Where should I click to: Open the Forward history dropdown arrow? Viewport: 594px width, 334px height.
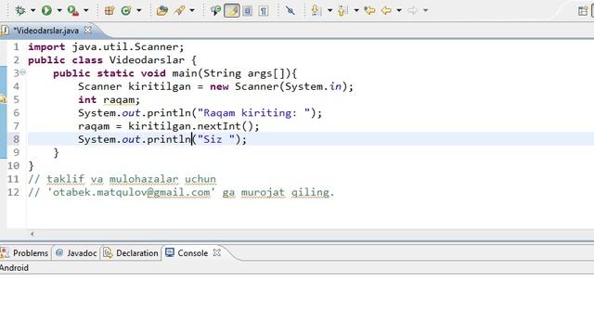(425, 10)
